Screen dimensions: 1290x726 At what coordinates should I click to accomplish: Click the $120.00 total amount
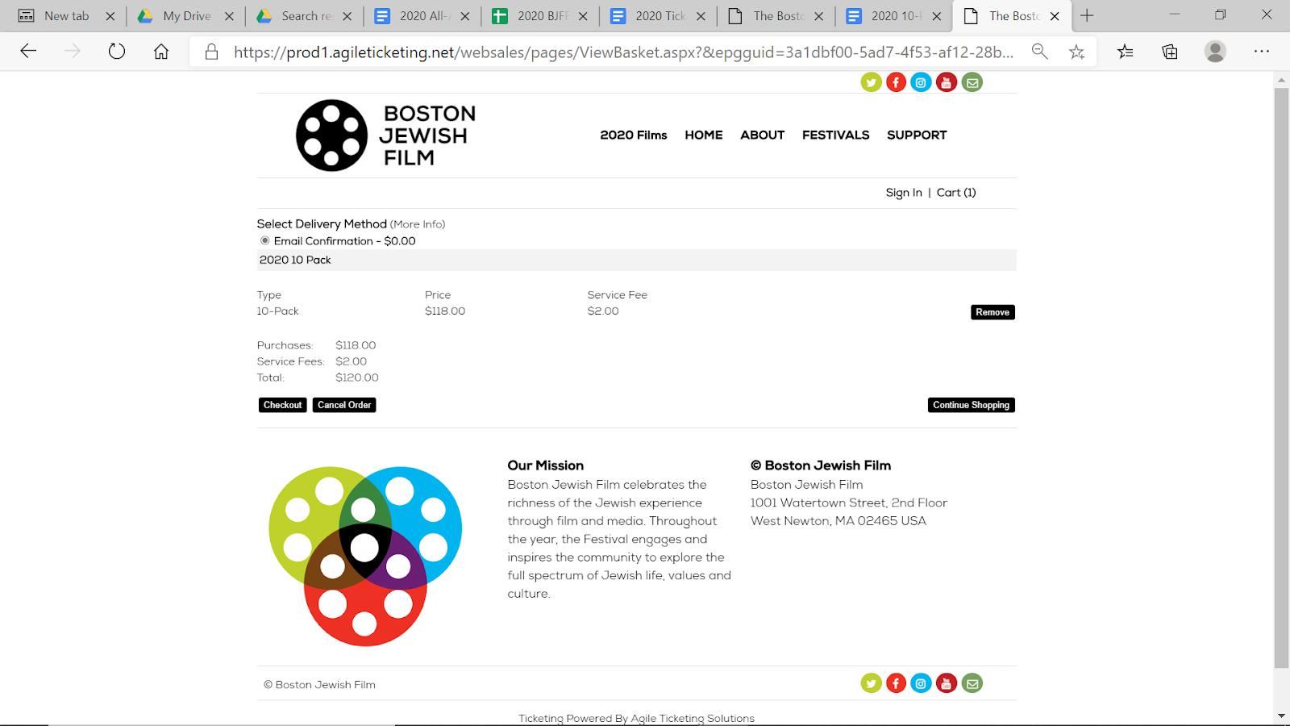356,378
